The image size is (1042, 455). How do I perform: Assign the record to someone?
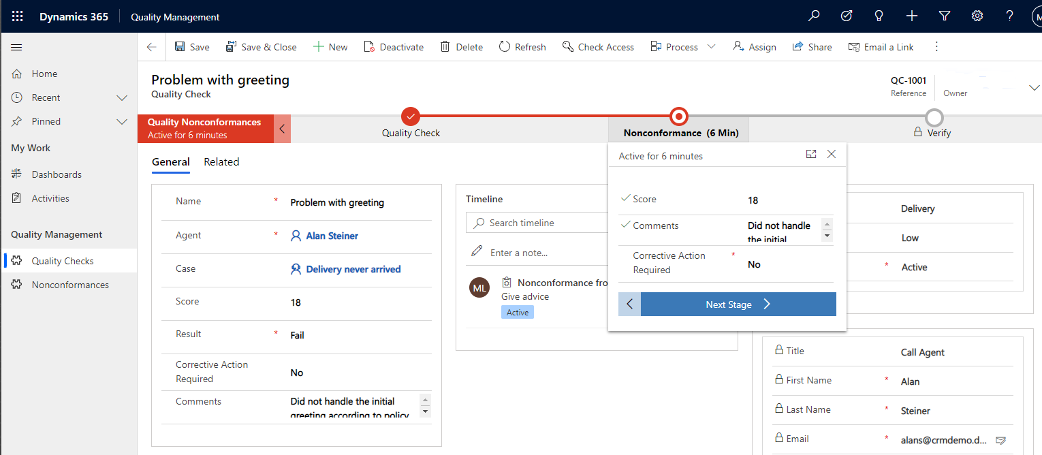click(x=755, y=47)
